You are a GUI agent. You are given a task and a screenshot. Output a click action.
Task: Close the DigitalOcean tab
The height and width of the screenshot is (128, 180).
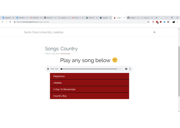pos(13,18)
